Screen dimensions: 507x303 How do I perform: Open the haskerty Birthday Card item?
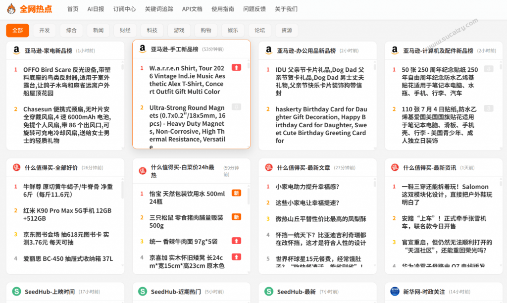321,125
